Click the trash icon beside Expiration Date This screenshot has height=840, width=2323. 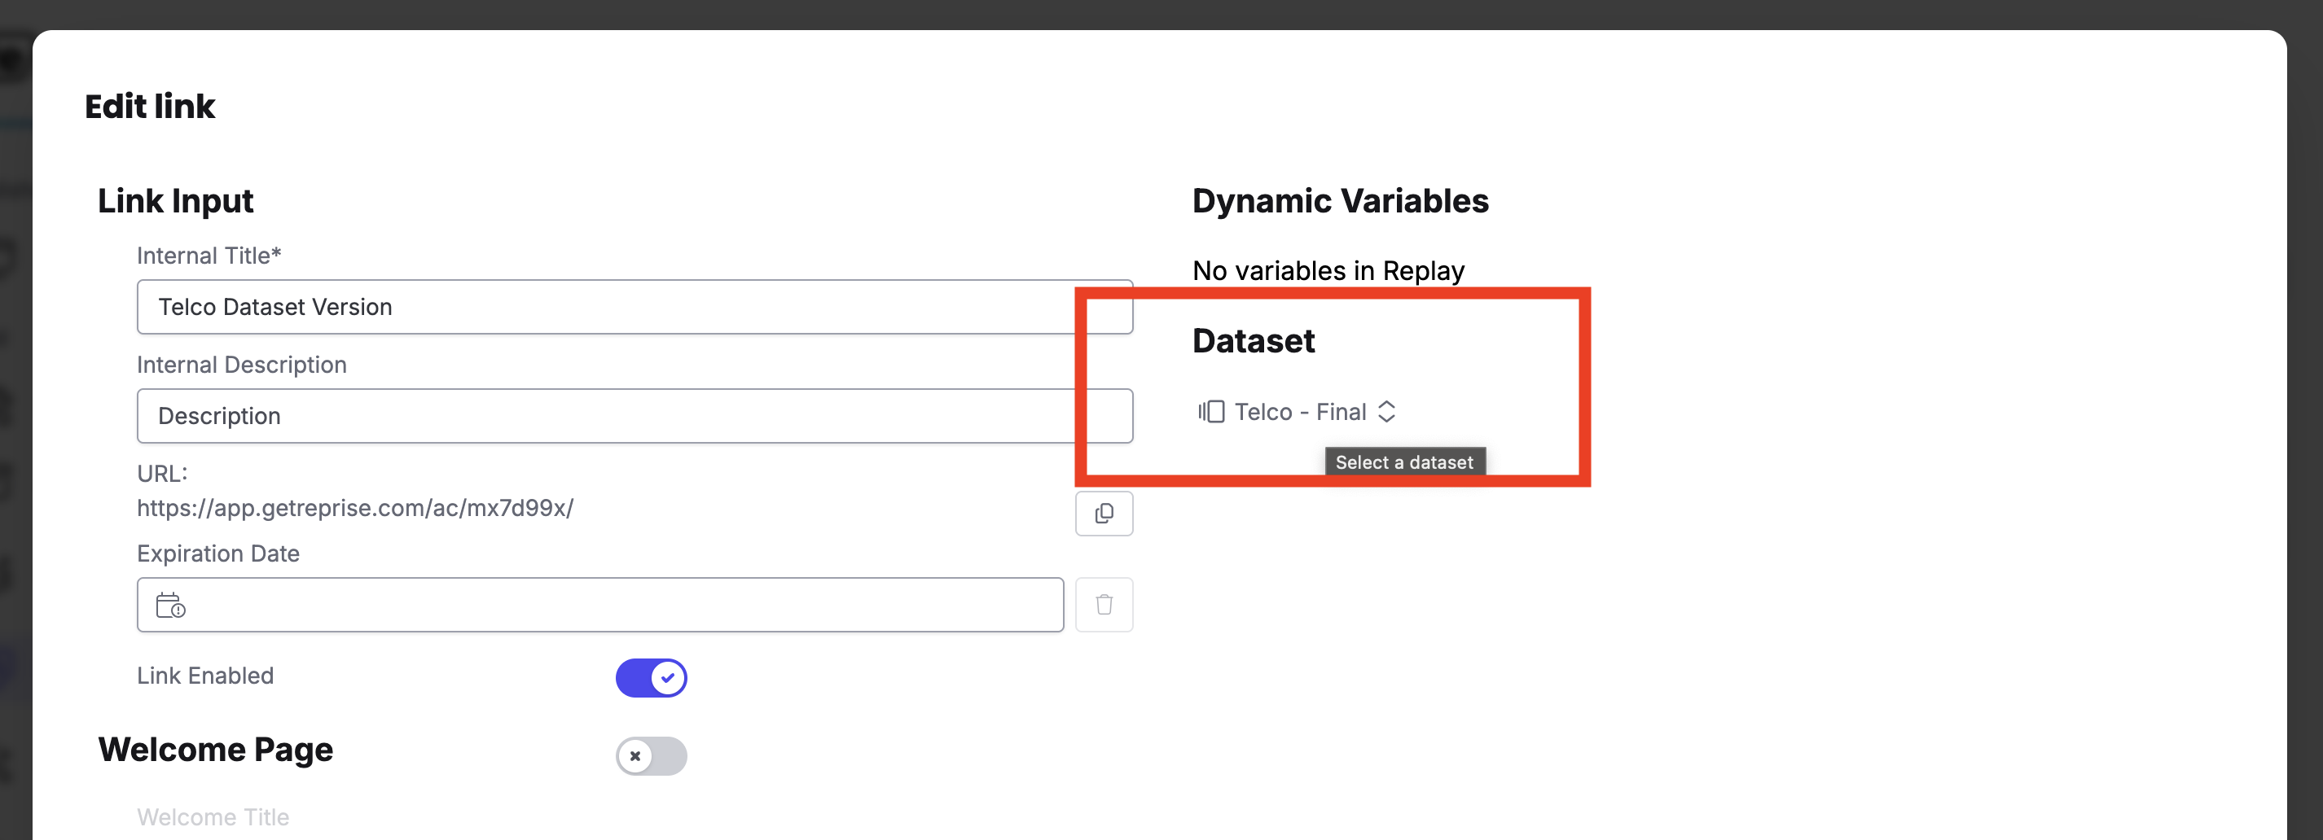tap(1103, 605)
